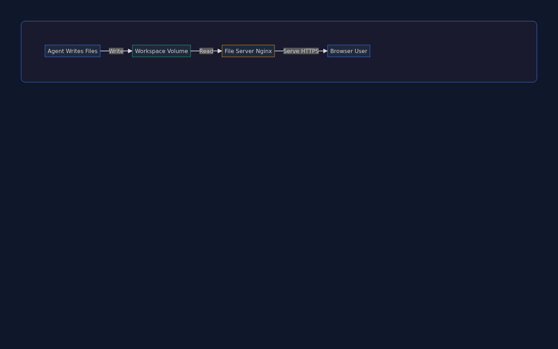Click the Read edge label
The width and height of the screenshot is (558, 349).
point(206,51)
